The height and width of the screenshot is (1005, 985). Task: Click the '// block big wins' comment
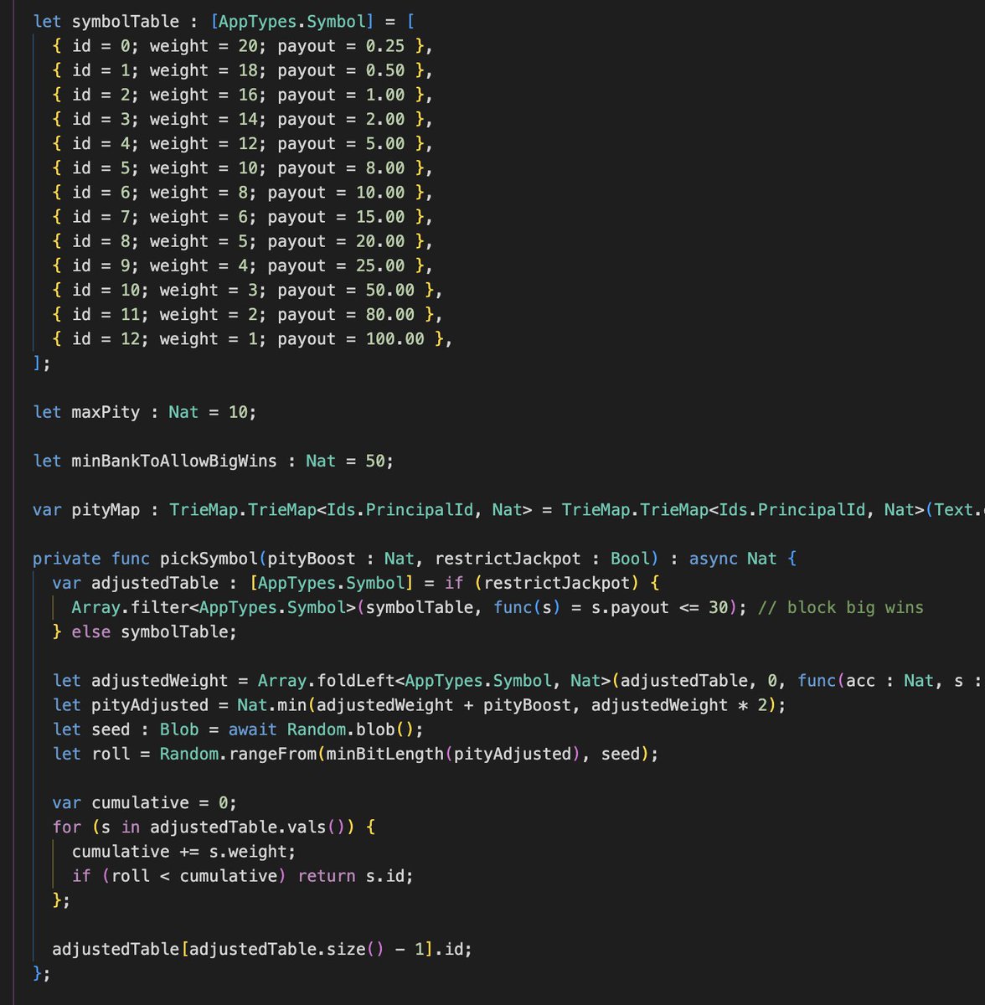pyautogui.click(x=840, y=607)
